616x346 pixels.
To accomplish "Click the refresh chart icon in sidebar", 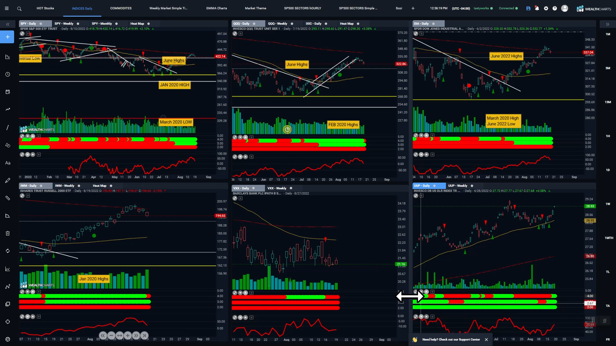I will [x=8, y=251].
